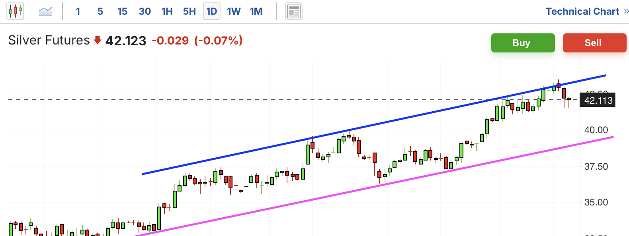
Task: Select the 5 minute timeframe
Action: [x=100, y=12]
